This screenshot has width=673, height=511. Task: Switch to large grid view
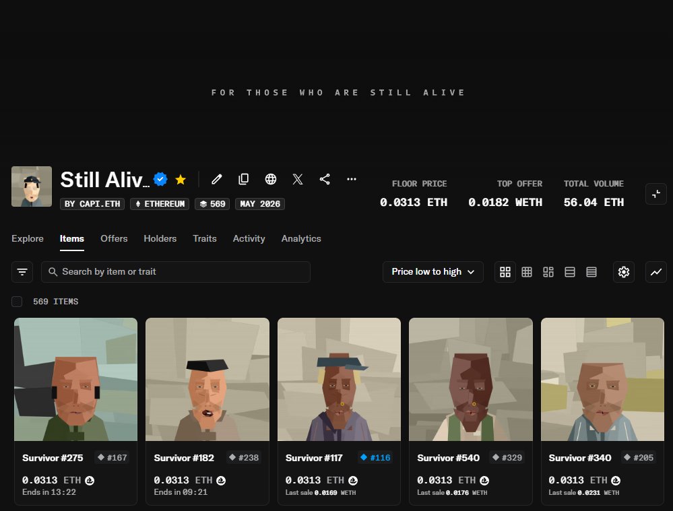tap(505, 272)
